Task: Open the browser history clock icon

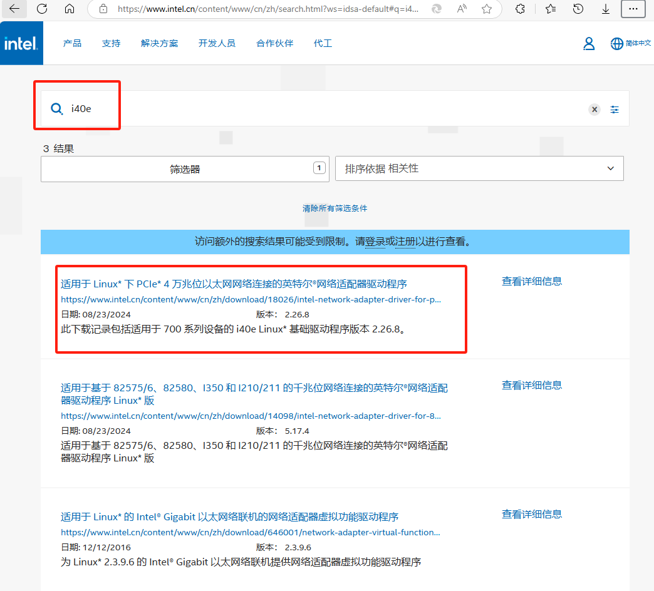Action: click(x=578, y=9)
